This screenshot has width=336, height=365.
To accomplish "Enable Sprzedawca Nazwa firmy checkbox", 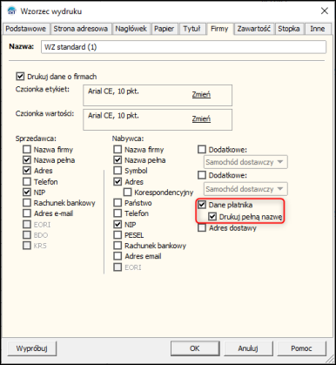I will point(27,150).
